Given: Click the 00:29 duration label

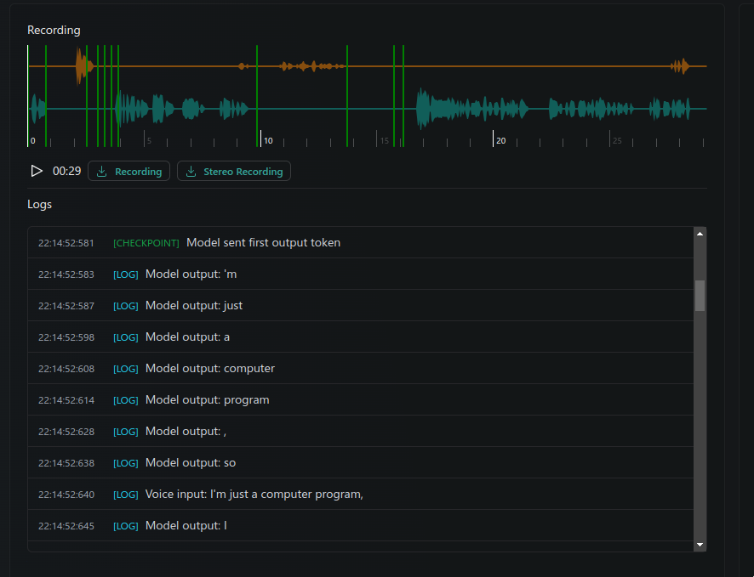Looking at the screenshot, I should pos(67,171).
